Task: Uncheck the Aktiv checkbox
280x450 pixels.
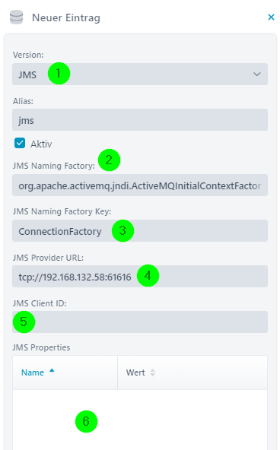Action: (x=20, y=143)
